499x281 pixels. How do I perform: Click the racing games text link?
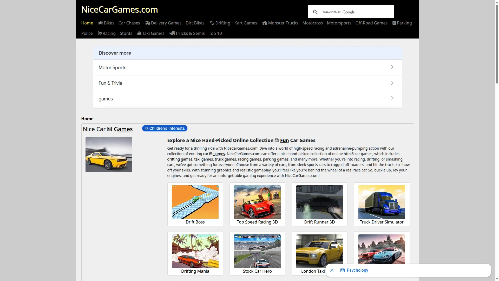tap(249, 159)
